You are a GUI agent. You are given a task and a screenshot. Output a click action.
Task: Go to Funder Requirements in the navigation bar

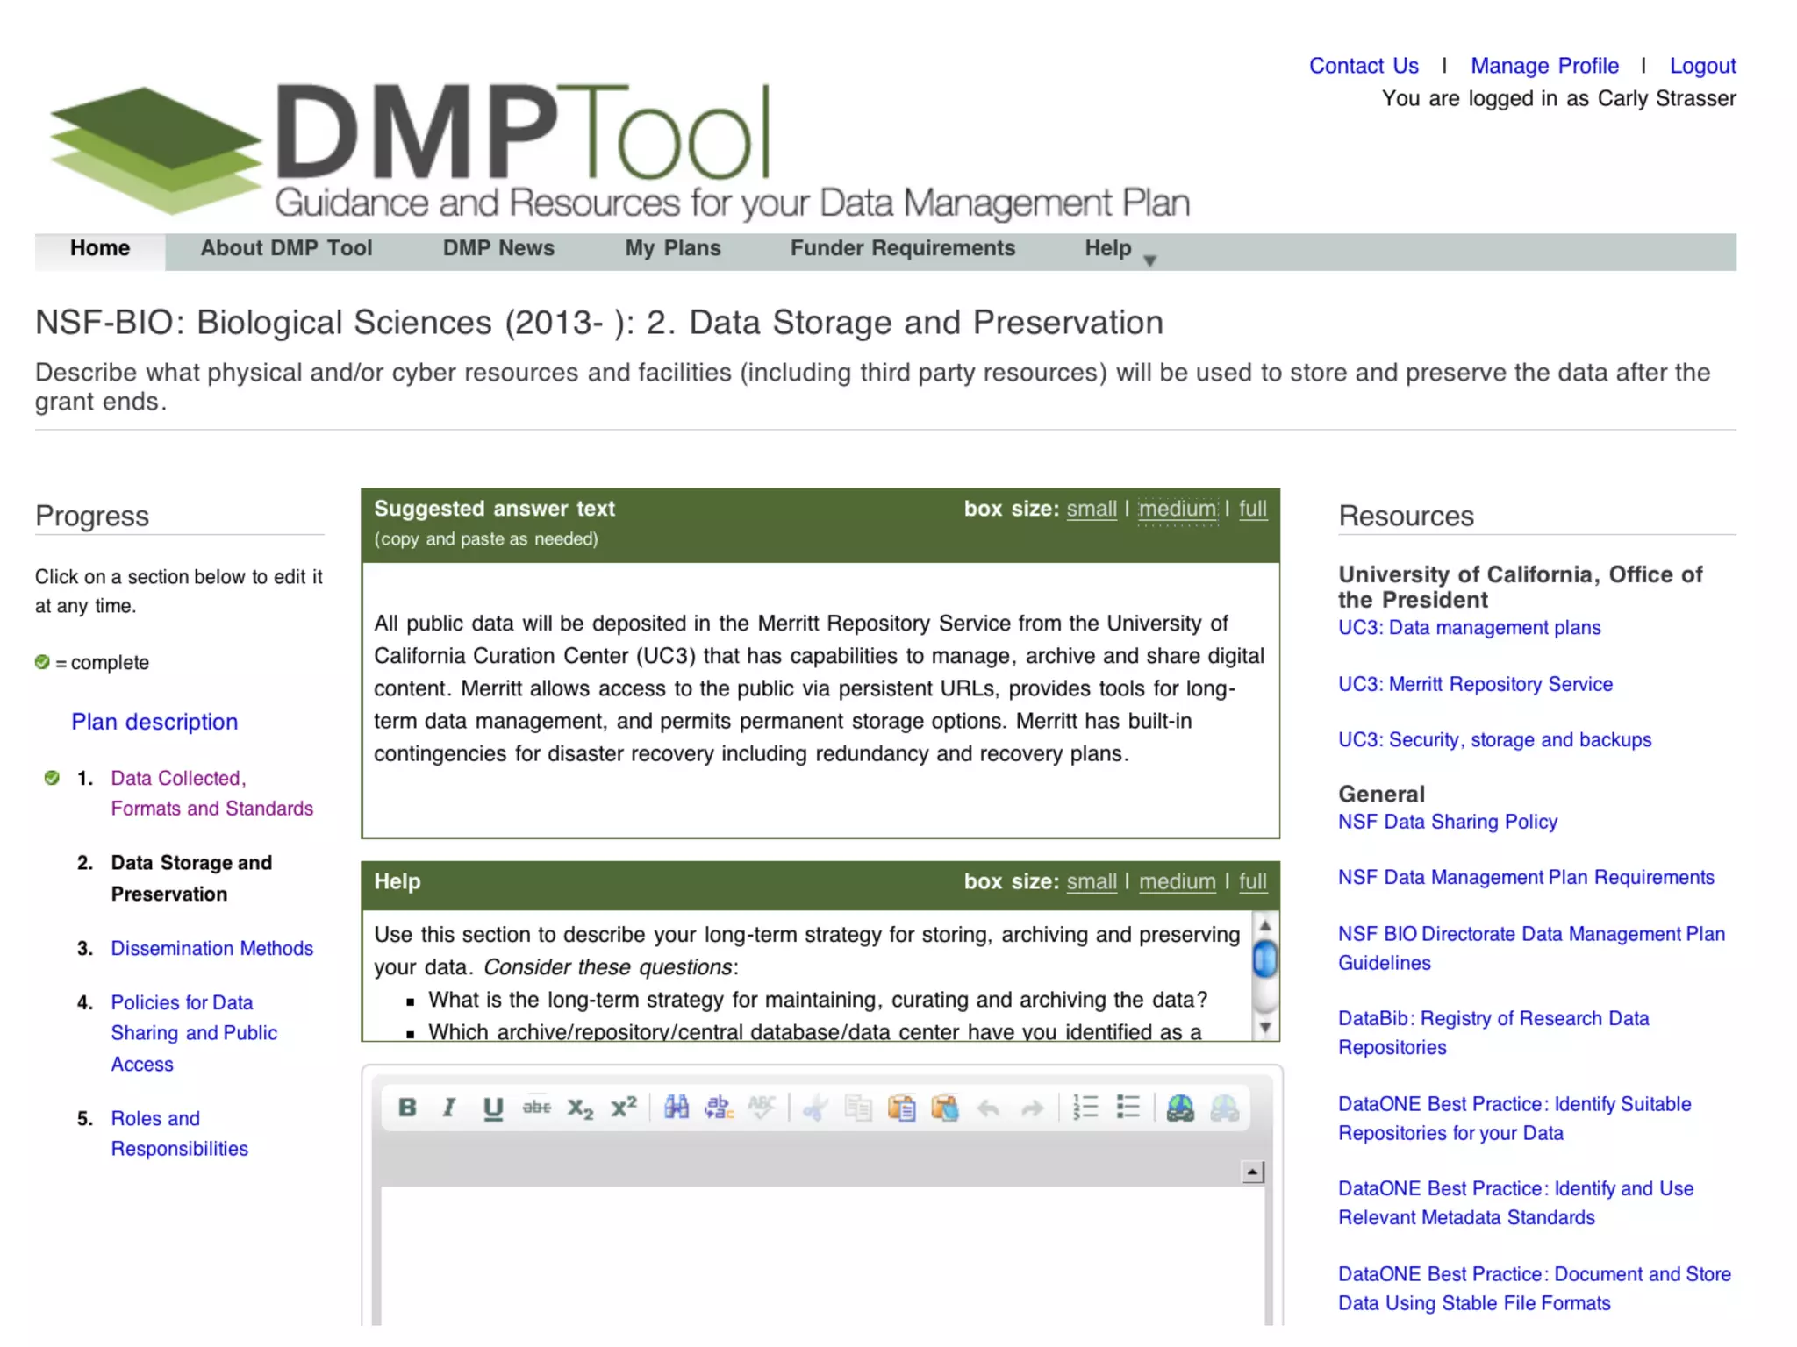902,248
